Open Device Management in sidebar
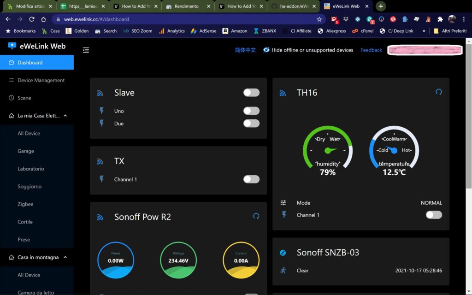The height and width of the screenshot is (295, 472). (x=37, y=80)
